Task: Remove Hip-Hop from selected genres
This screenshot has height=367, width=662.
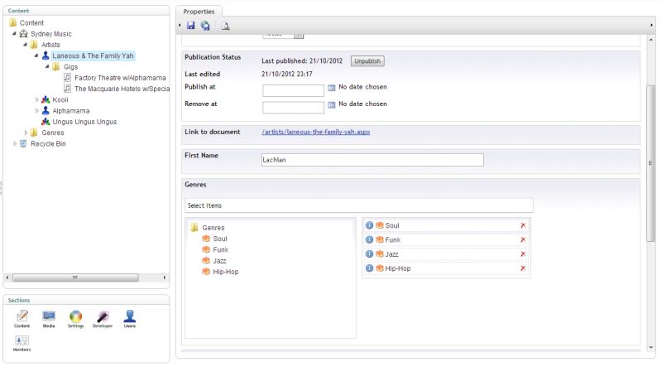Action: pos(523,268)
